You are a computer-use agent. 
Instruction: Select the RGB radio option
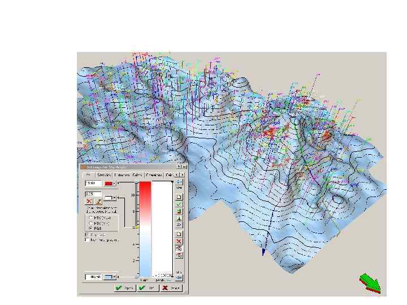pos(90,228)
